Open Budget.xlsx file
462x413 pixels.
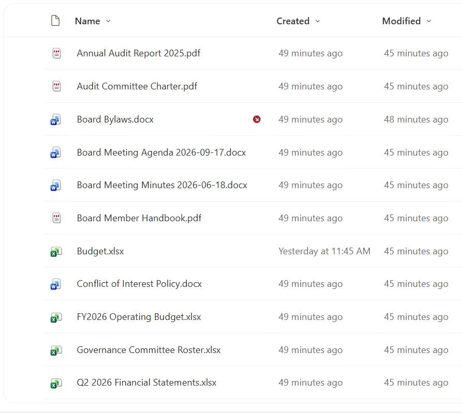tap(100, 251)
